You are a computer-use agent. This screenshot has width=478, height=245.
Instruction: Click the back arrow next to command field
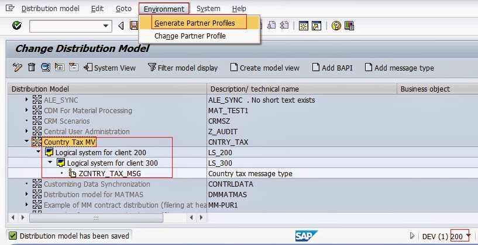[x=121, y=26]
